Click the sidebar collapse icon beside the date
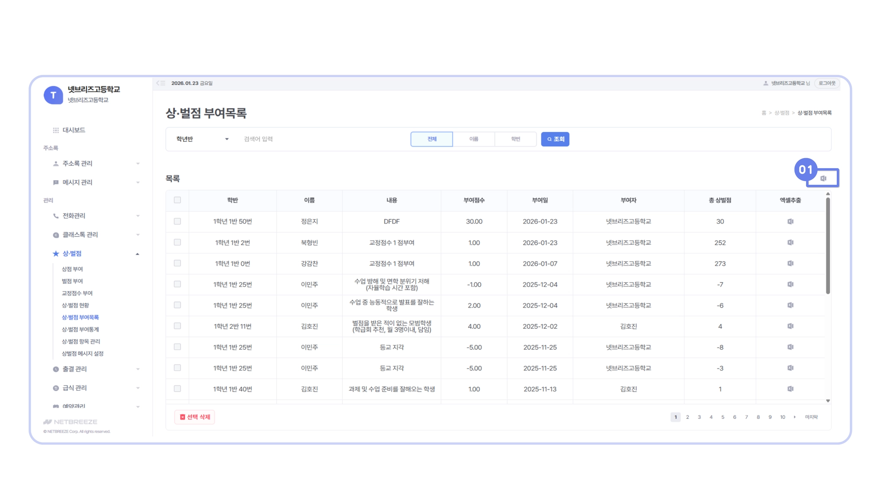This screenshot has height=499, width=887. click(x=161, y=83)
